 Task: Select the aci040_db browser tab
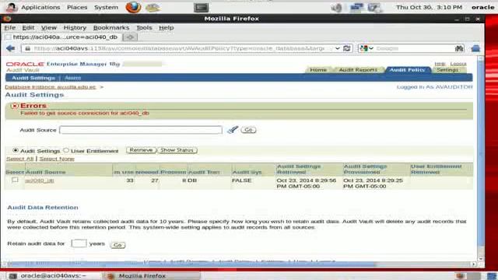click(x=62, y=37)
